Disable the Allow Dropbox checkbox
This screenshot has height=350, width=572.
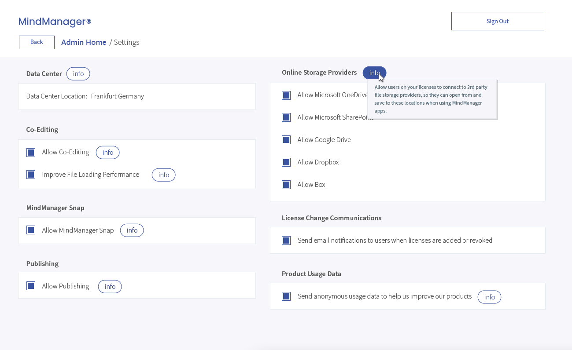(286, 163)
